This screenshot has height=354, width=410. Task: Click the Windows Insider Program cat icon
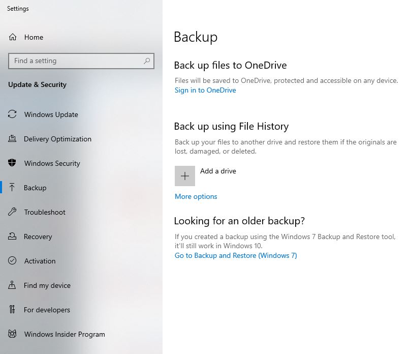point(12,334)
